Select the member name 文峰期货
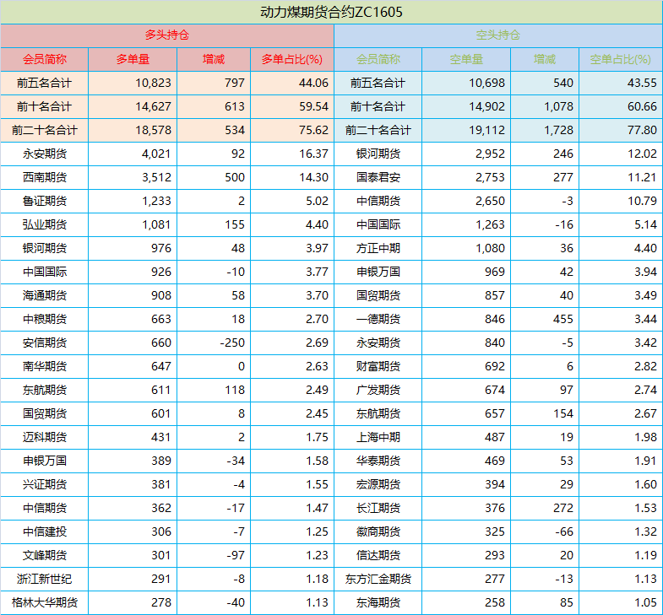The image size is (663, 615). pos(45,556)
